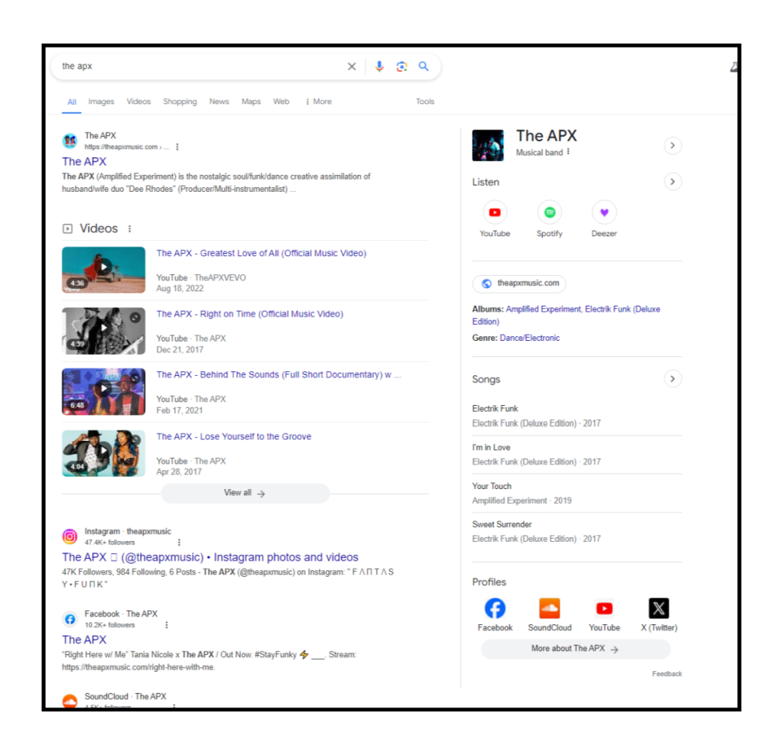Play the Lose Yourself to the Groove thumbnail
Viewport: 783px width, 755px height.
point(103,453)
